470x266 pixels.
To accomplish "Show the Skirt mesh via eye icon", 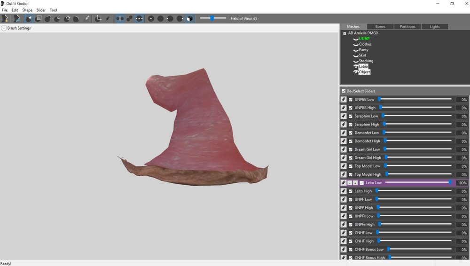I will [x=356, y=55].
